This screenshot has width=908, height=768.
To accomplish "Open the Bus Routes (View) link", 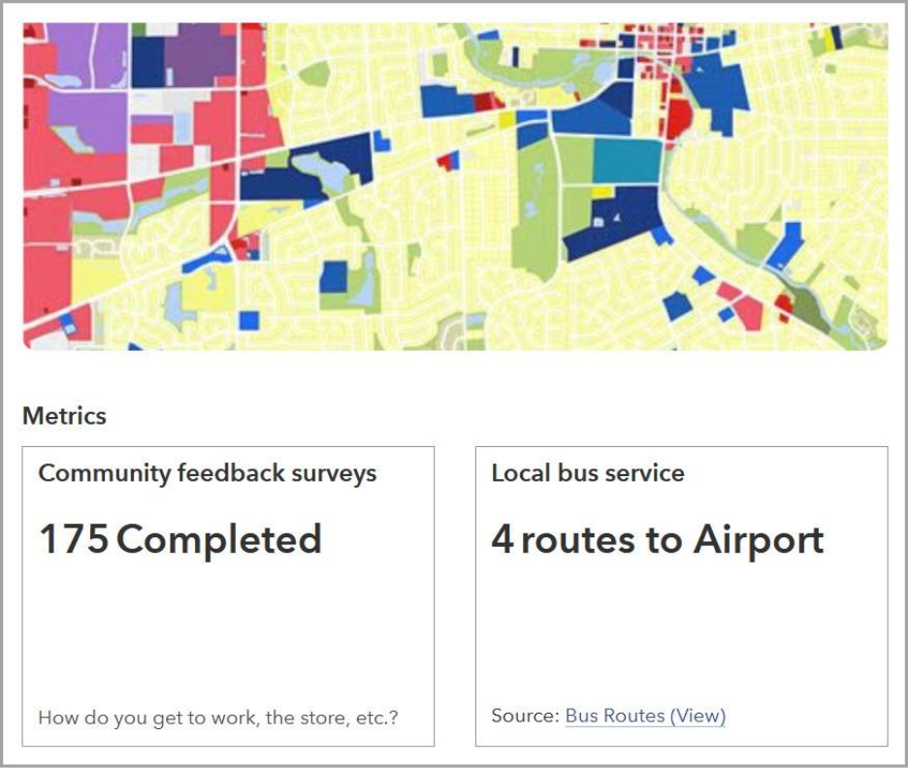I will click(x=645, y=716).
